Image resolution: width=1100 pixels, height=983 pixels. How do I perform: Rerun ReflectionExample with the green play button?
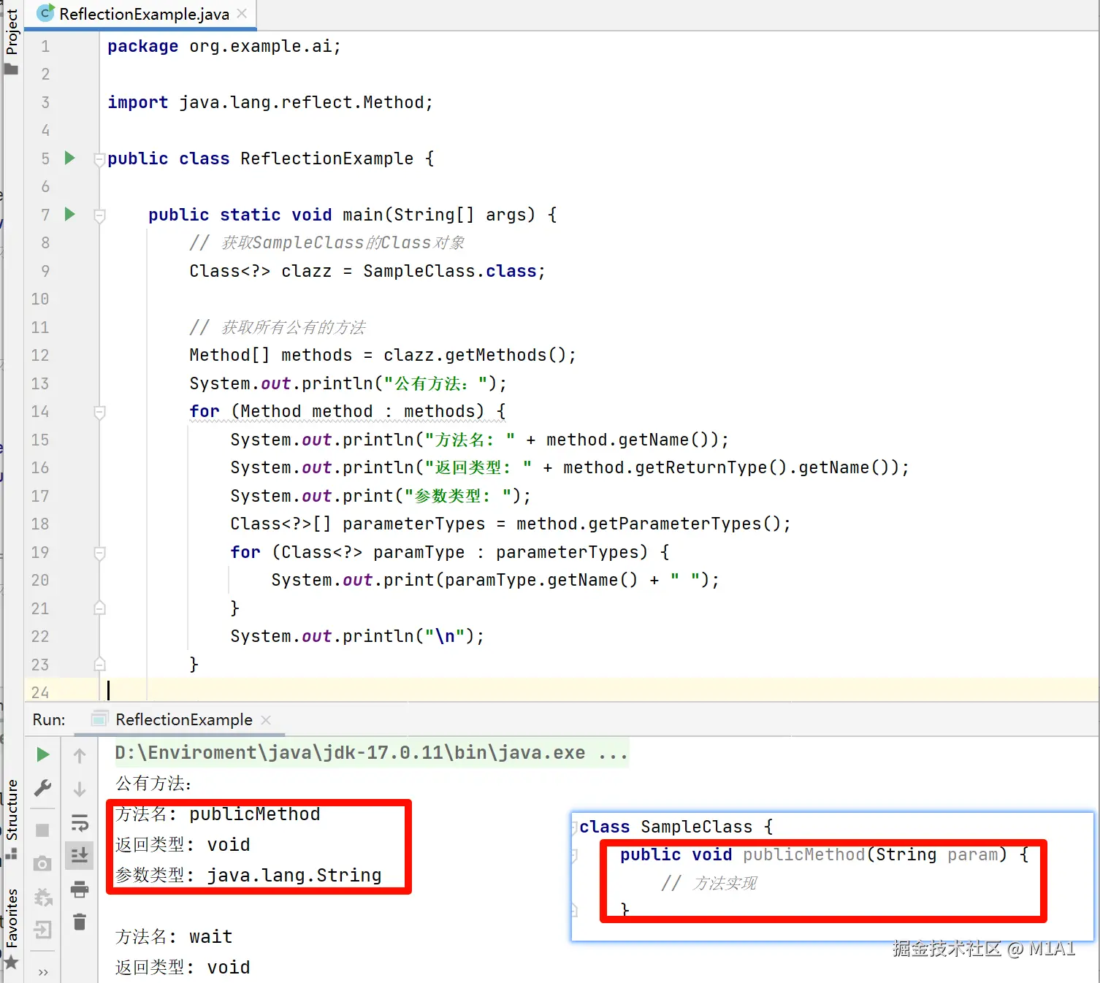[x=43, y=754]
